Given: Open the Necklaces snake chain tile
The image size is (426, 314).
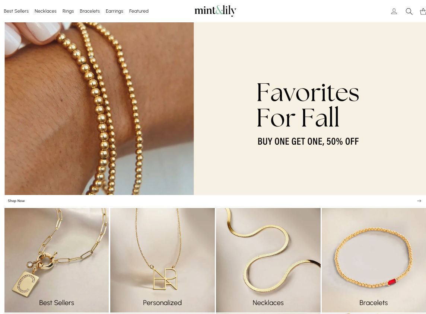Looking at the screenshot, I should 268,260.
